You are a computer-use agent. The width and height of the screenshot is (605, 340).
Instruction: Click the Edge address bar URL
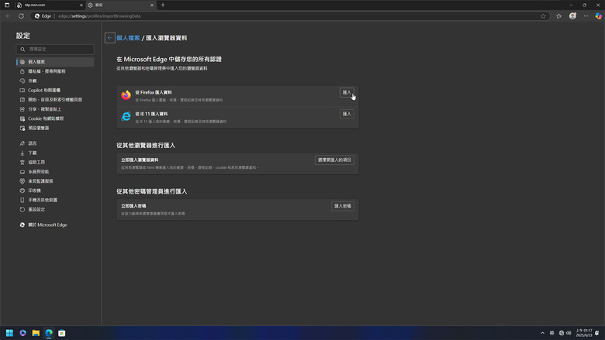click(99, 16)
